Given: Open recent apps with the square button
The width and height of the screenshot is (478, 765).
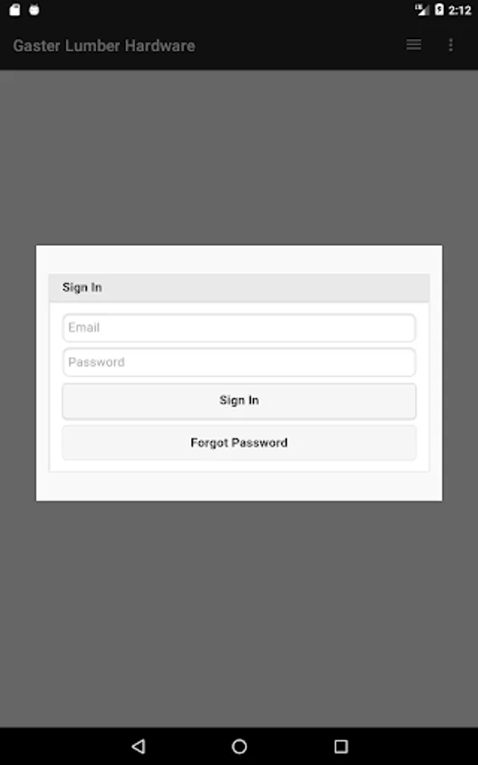Looking at the screenshot, I should (341, 746).
